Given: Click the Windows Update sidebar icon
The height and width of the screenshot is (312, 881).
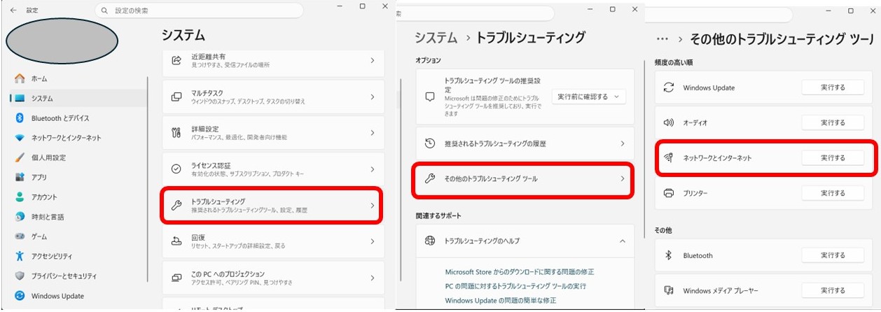Looking at the screenshot, I should [x=20, y=296].
